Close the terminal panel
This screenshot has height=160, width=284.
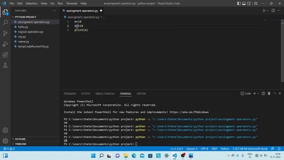click(x=280, y=93)
